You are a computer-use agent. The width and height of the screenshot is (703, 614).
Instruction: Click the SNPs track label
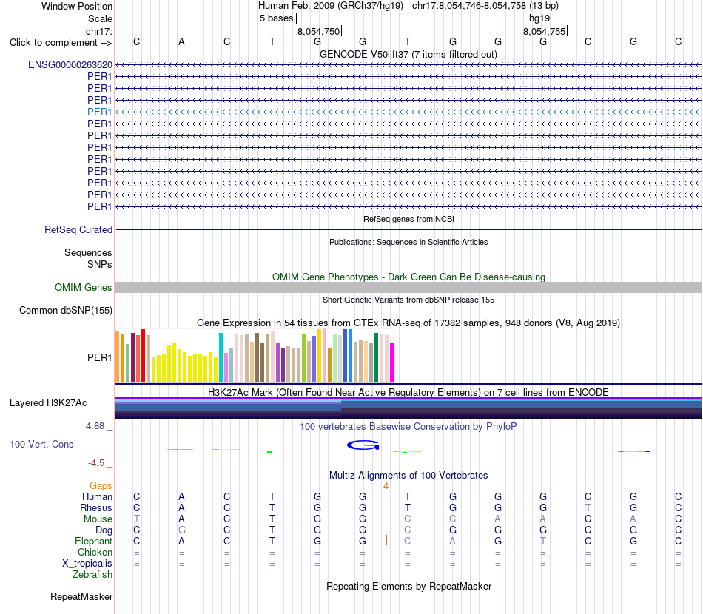(x=100, y=264)
